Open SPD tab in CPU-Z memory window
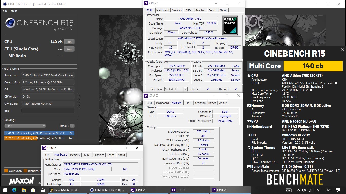Image resolution: width=346 pixels, height=194 pixels. click(188, 103)
